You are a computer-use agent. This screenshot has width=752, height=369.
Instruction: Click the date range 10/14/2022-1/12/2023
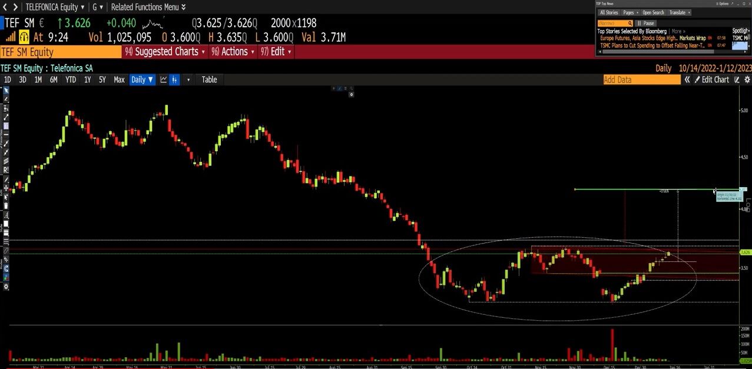click(x=715, y=68)
